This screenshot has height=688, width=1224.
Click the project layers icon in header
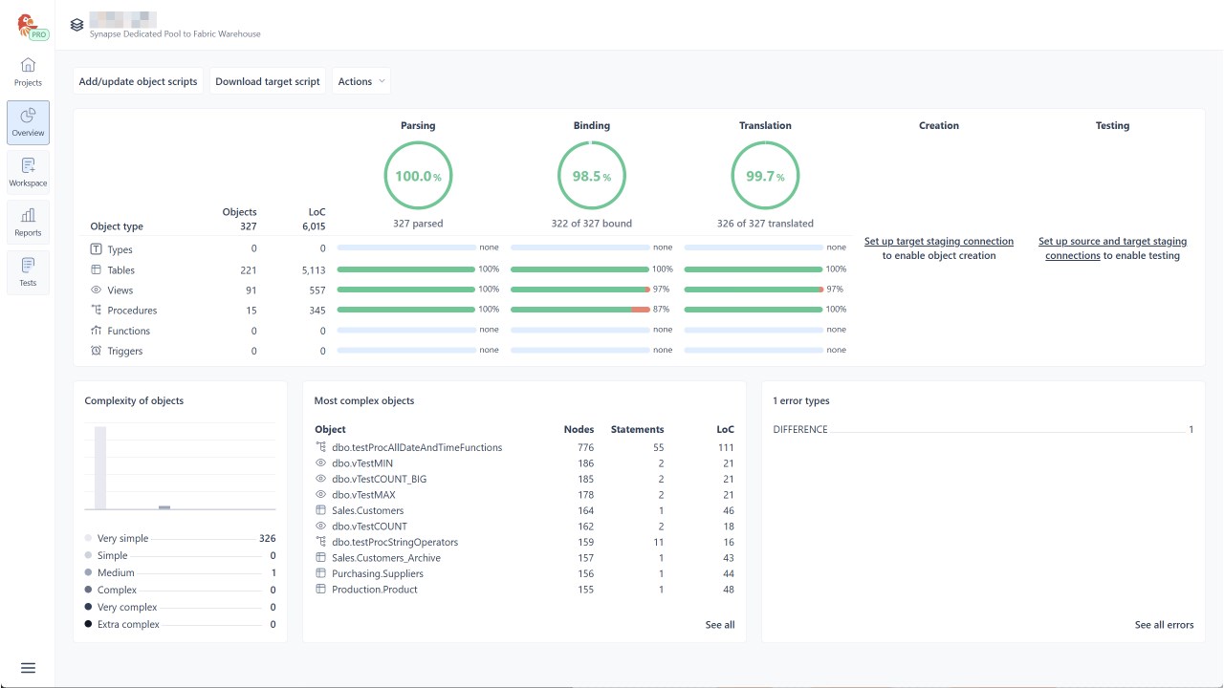[x=77, y=25]
